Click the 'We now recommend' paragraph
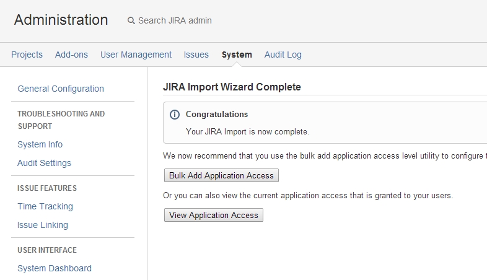 coord(325,156)
